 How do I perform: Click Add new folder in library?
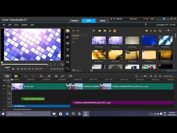point(76,31)
